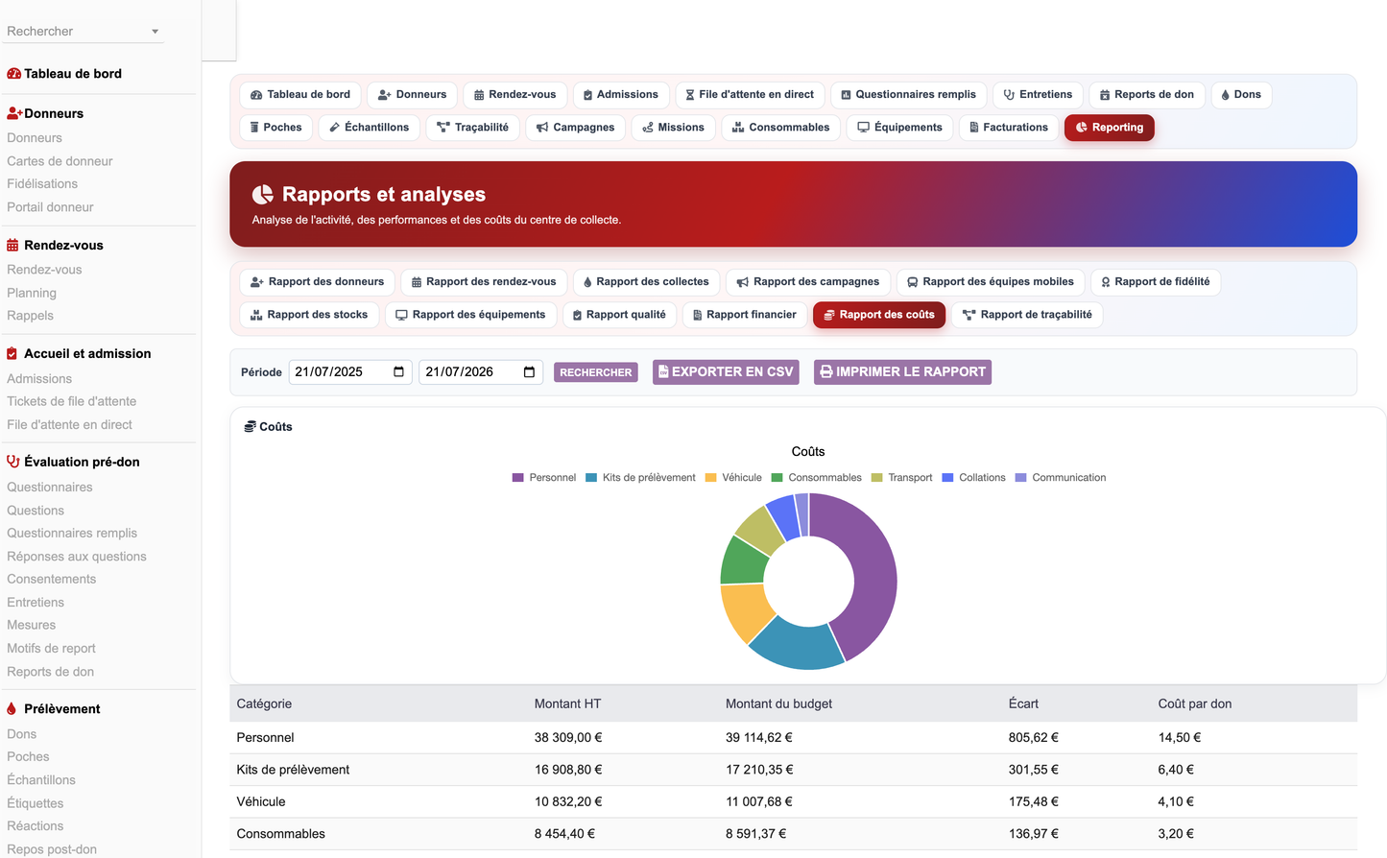Select the Facturations top tab

coord(1009,128)
